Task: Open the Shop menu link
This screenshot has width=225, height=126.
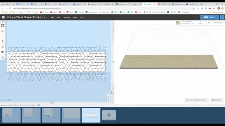Action: [x=82, y=17]
